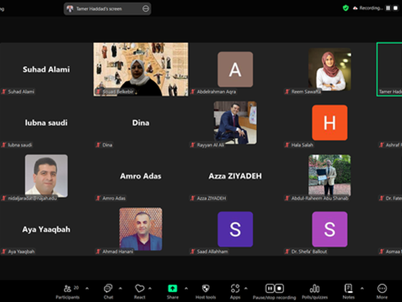Expand Apps options arrow
This screenshot has height=302, width=402.
(246, 289)
